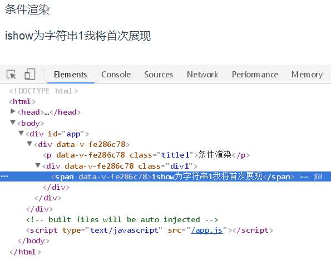Activate the inspect element picker icon

[x=11, y=75]
